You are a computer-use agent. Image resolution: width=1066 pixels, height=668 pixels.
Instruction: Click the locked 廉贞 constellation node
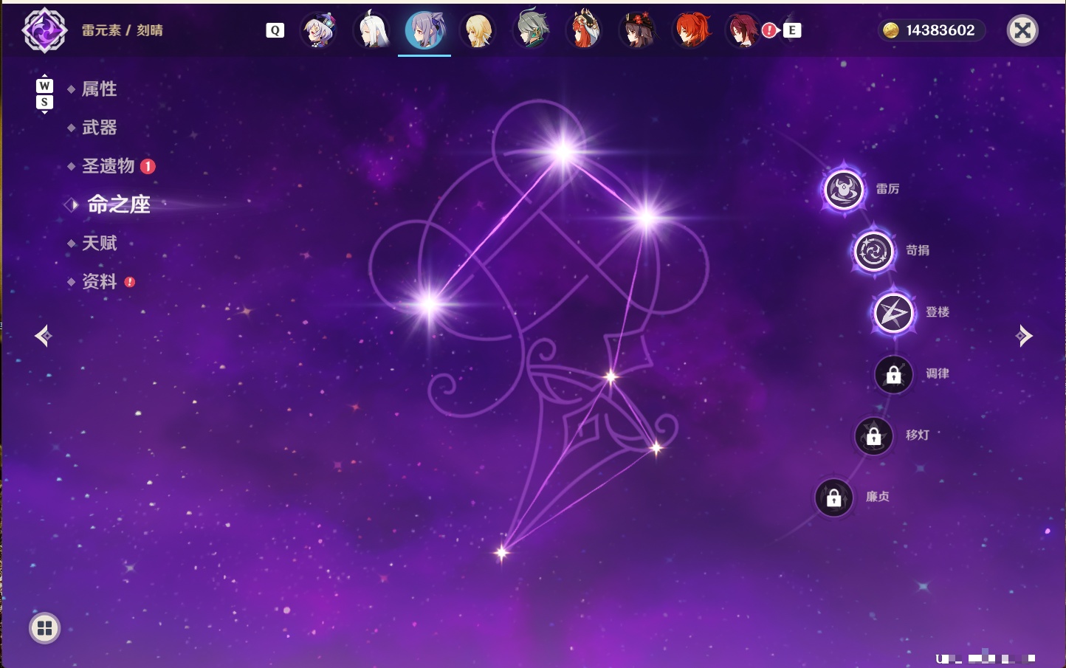[833, 497]
